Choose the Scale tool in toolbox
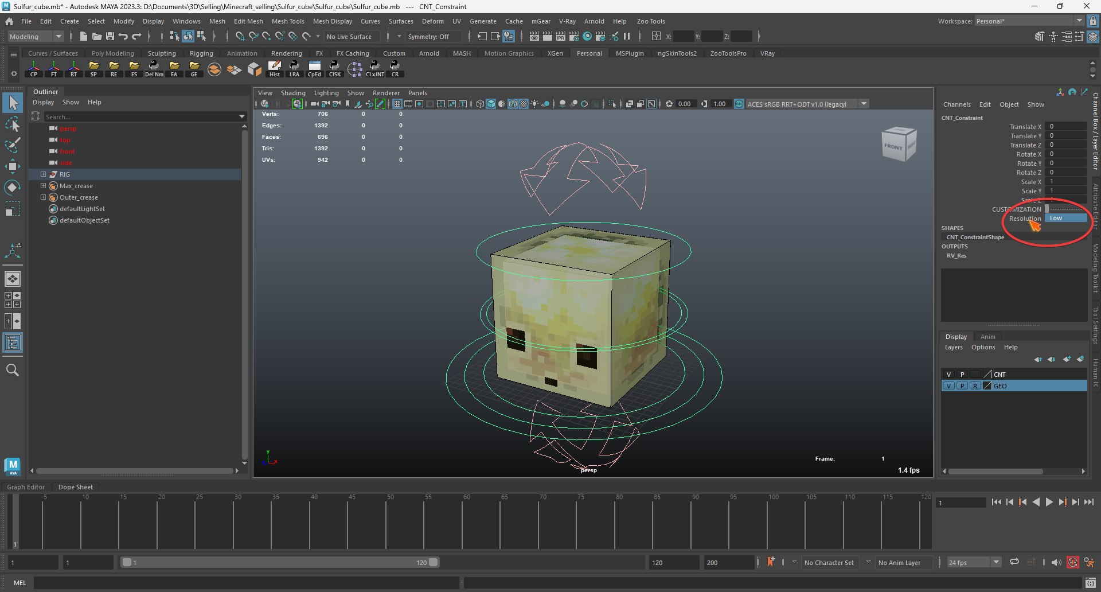 pyautogui.click(x=13, y=209)
